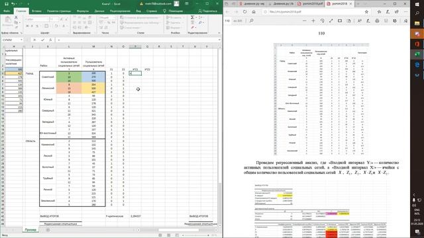This screenshot has height=238, width=424.
Task: Open the Insert Function dialog
Action: tap(50, 40)
